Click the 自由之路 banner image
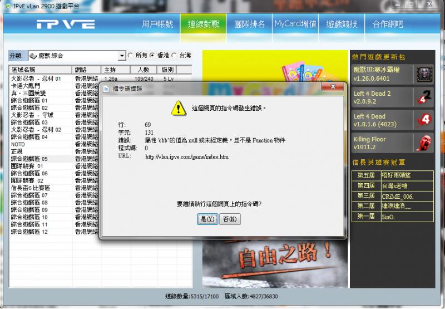Viewport: 445px width, 309px height. [x=275, y=263]
